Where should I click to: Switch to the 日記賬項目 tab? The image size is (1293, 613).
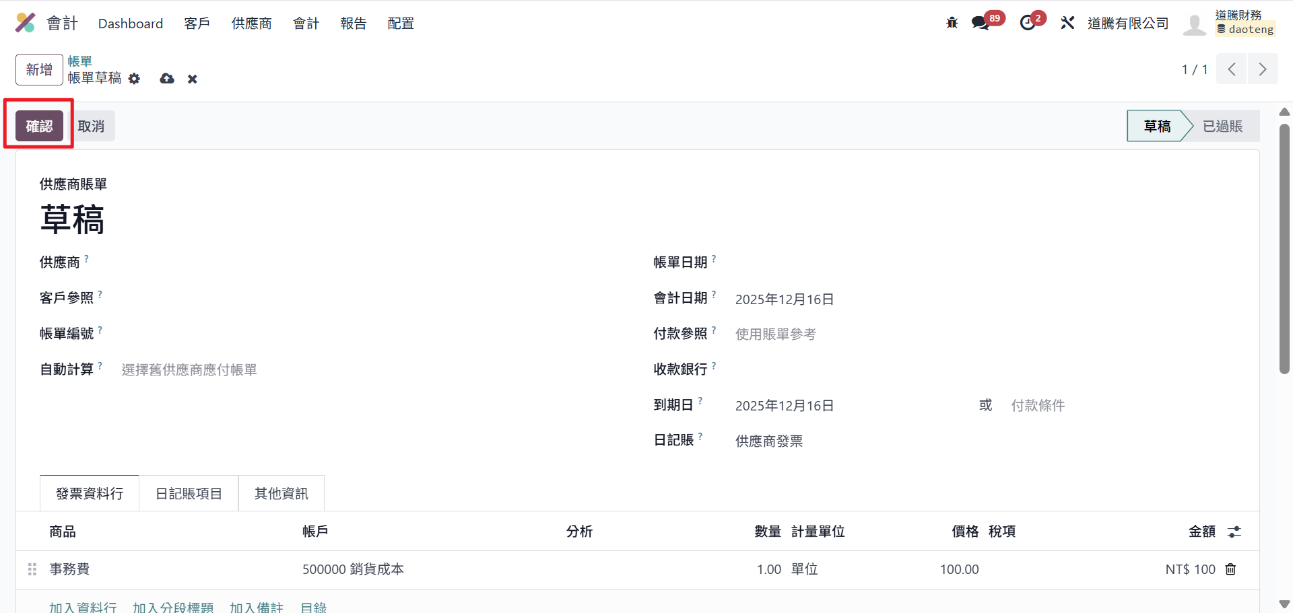(x=189, y=493)
